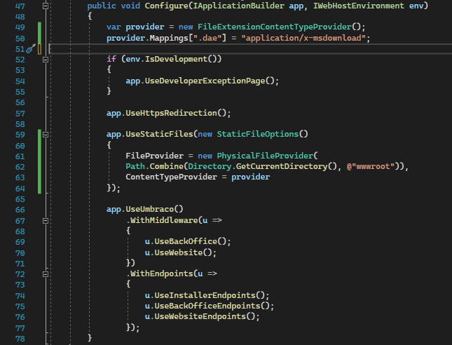Screen dimensions: 452x345
Task: Click the FileProvider property on line 61
Action: (x=154, y=156)
